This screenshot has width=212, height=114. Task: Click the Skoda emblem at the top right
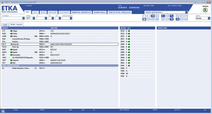205,10
